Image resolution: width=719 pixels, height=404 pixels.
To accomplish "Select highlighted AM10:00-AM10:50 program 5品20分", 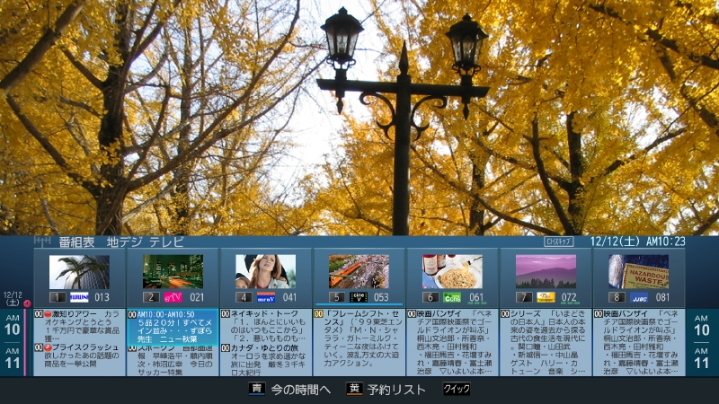I will point(173,327).
